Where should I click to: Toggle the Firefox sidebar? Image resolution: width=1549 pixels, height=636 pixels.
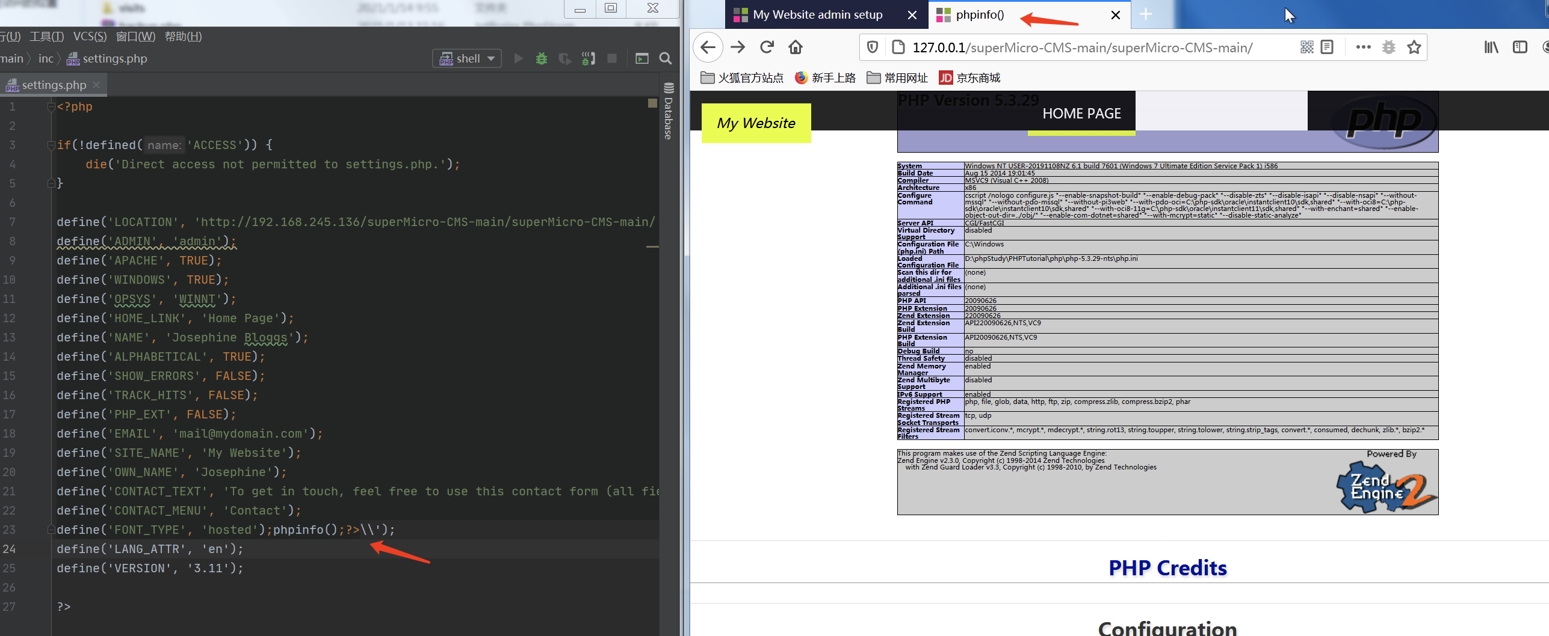(x=1520, y=47)
